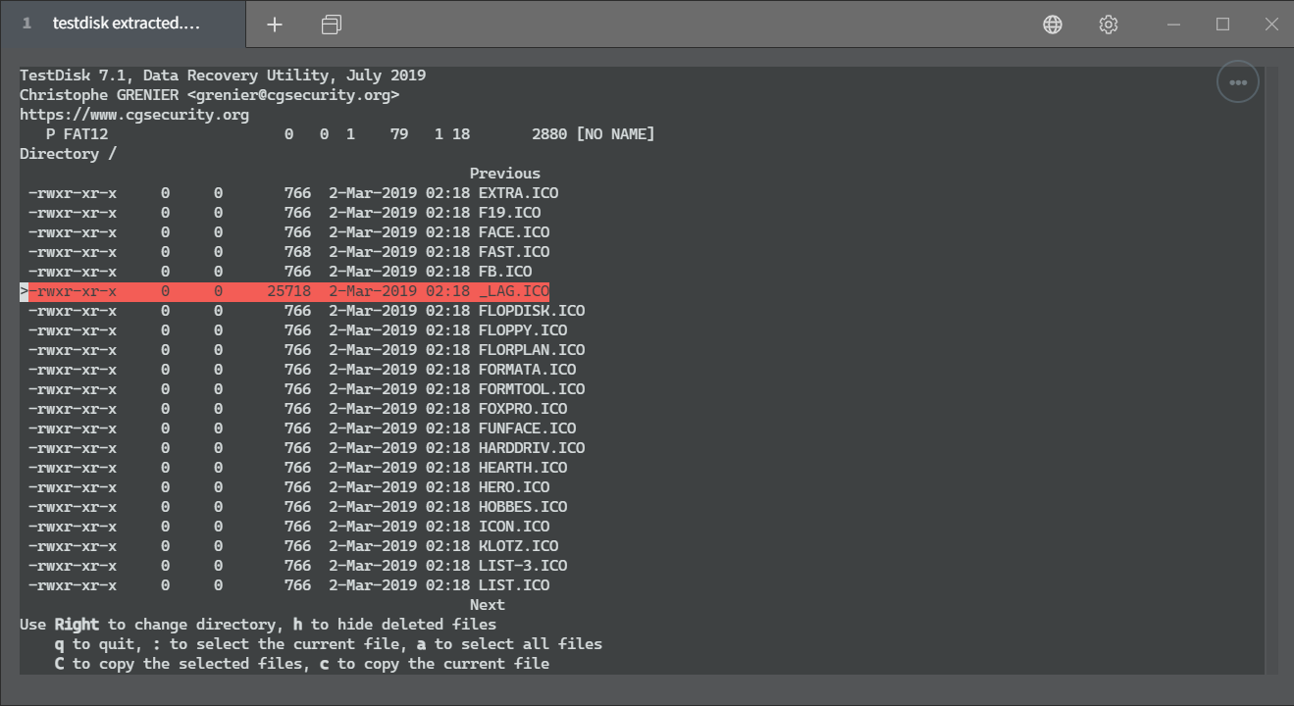Select the FLOPPY.ICO file entry
Screen dimensions: 1294x706
coord(522,330)
